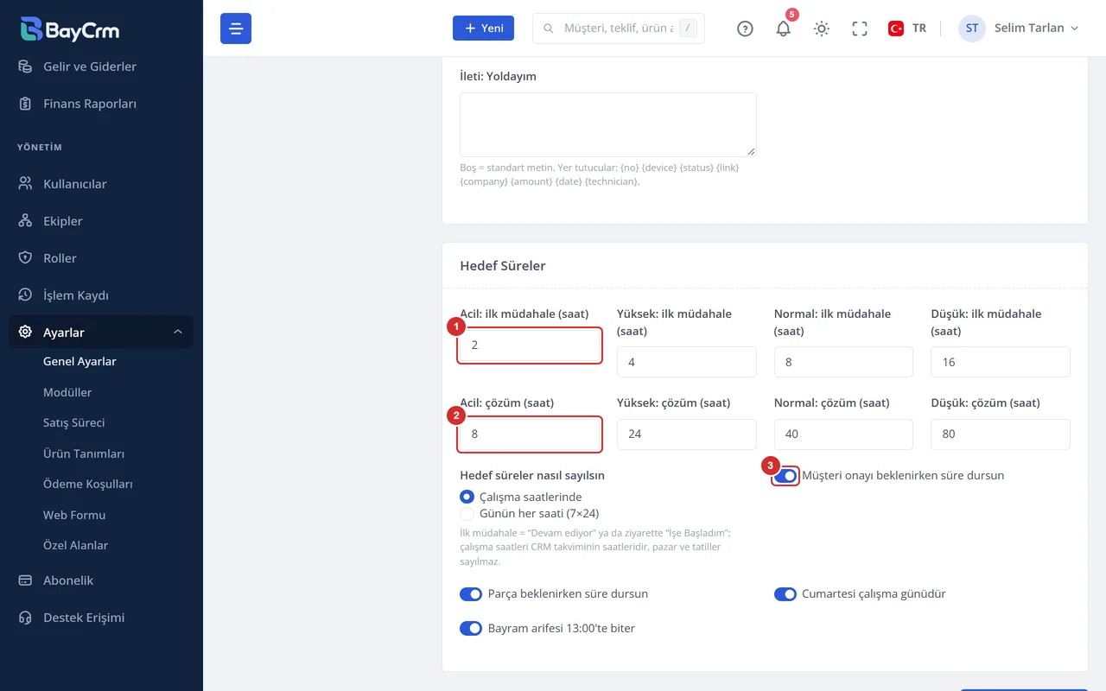Click the Ekipler team icon

(x=25, y=221)
